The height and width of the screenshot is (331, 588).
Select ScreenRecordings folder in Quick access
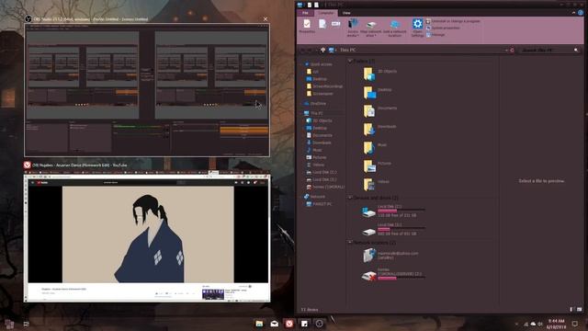click(x=324, y=86)
